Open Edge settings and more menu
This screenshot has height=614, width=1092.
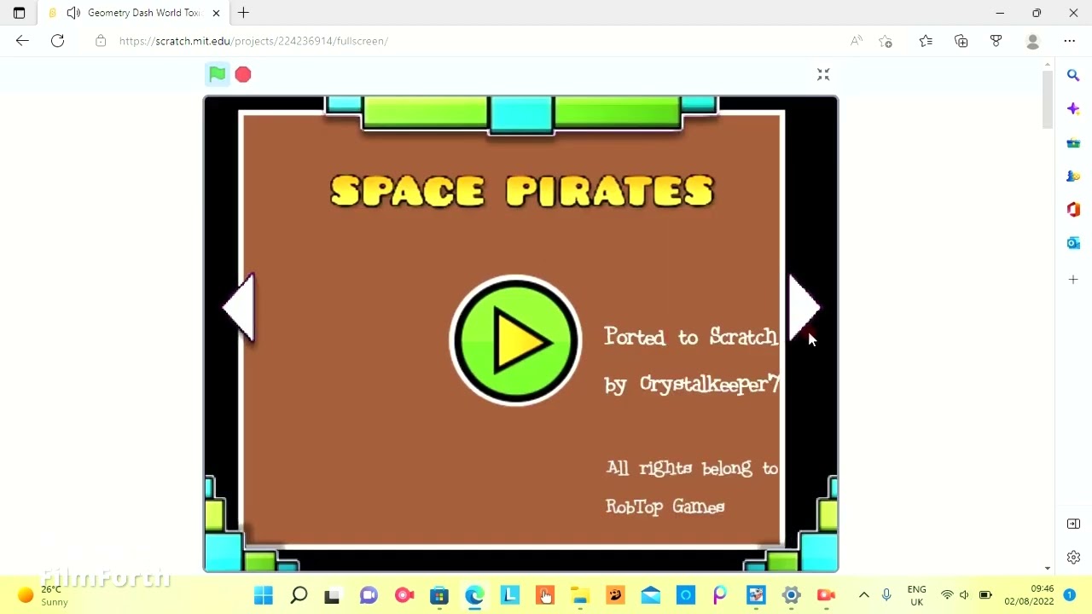[x=1070, y=41]
